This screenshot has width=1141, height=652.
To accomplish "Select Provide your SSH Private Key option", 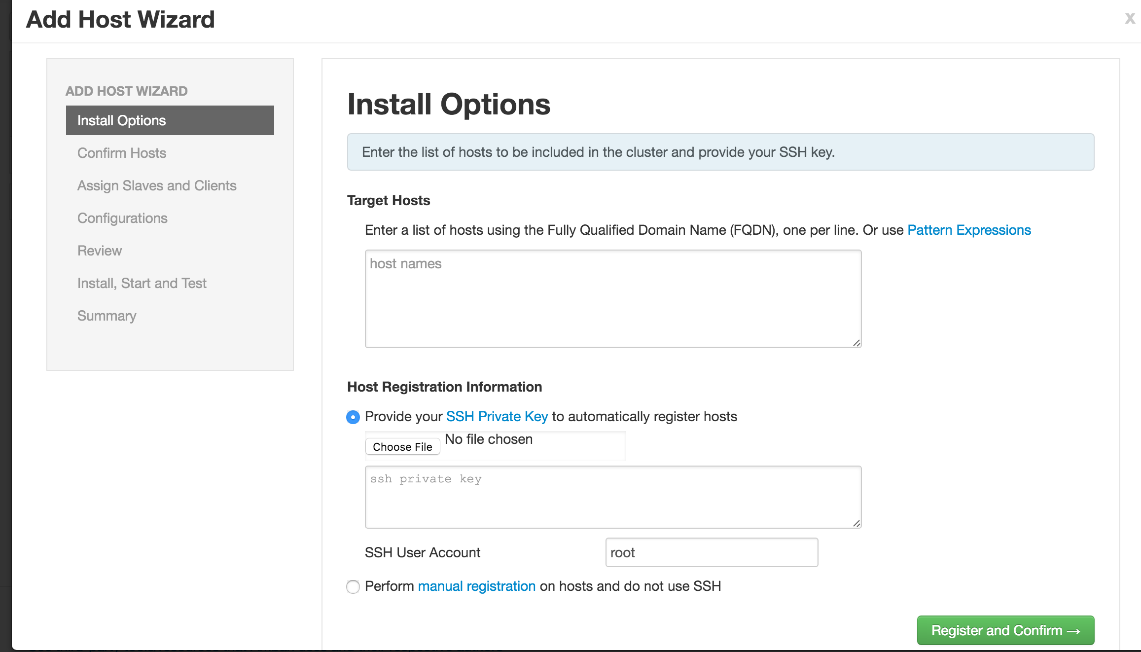I will click(x=353, y=417).
